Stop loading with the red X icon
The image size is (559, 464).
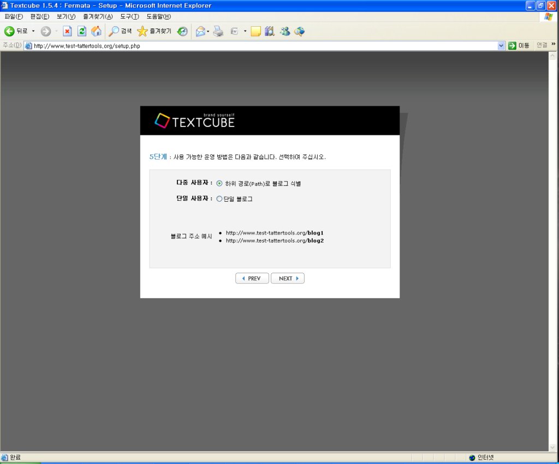coord(67,31)
